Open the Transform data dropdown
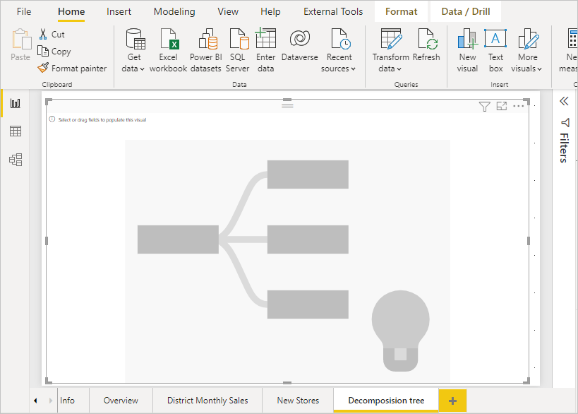Viewport: 578px width, 414px height. (x=391, y=51)
